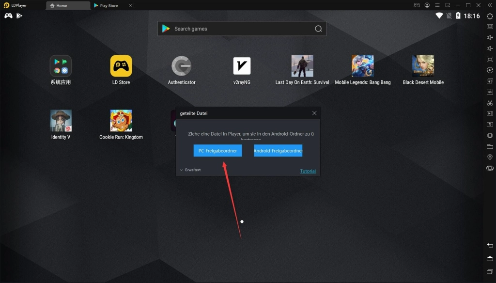Open keyboard mapping tool in sidebar
The width and height of the screenshot is (496, 283).
[490, 27]
